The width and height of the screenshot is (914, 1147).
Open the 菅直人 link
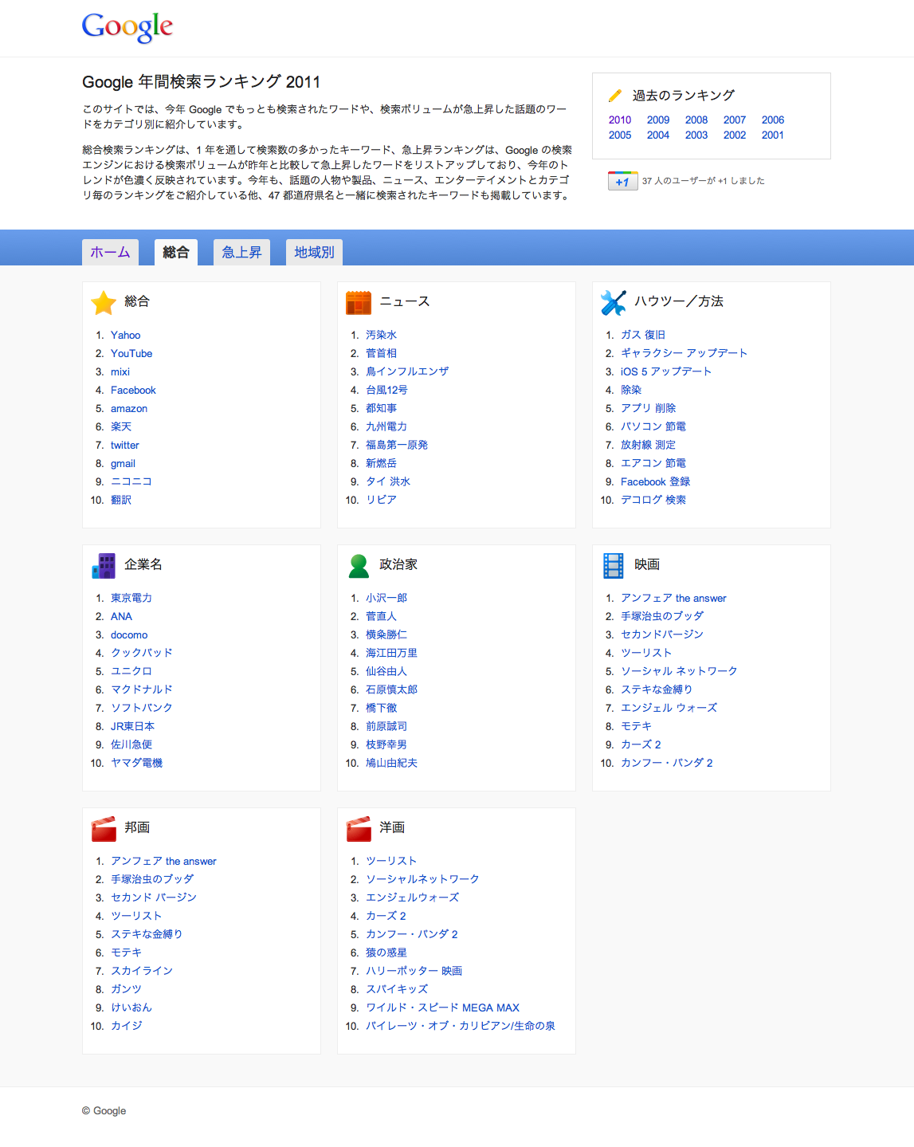[381, 617]
